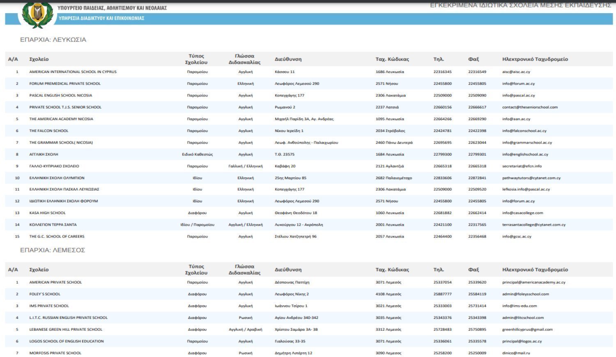
Task: Select ΓΑΛΛΟ-ΚΥΠΡΙΑΚΟ ΣΧΟΛΕΙΟ name
Action: 54,166
